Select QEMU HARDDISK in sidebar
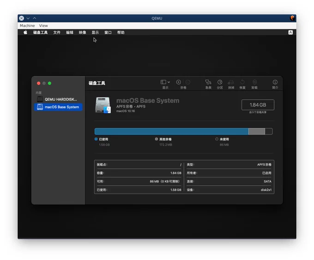 pos(58,99)
